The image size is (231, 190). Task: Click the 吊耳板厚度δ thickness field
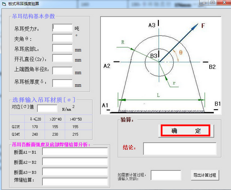(62, 83)
